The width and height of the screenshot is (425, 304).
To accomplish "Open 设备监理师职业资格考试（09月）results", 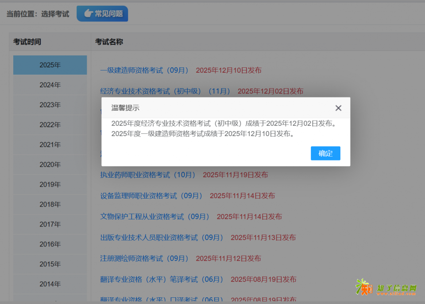I will [152, 195].
